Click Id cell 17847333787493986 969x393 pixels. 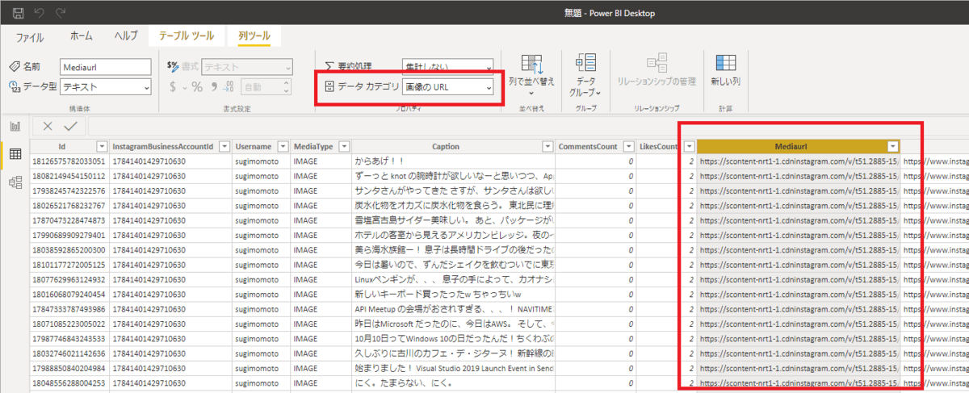click(70, 308)
